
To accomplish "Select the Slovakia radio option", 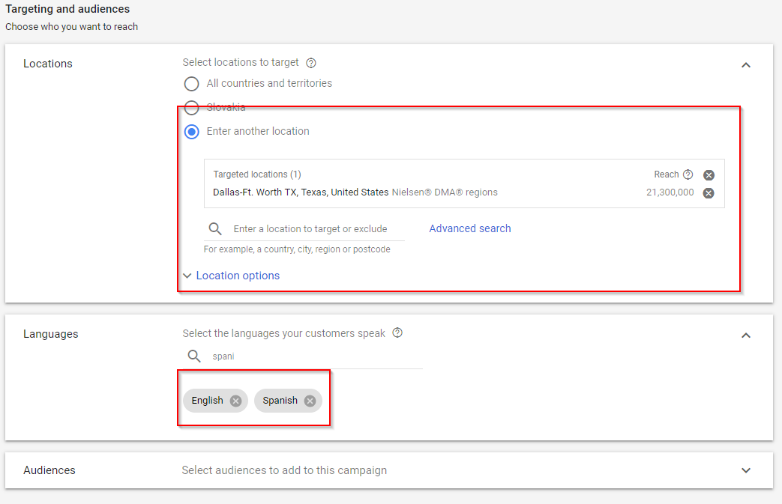I will (192, 107).
